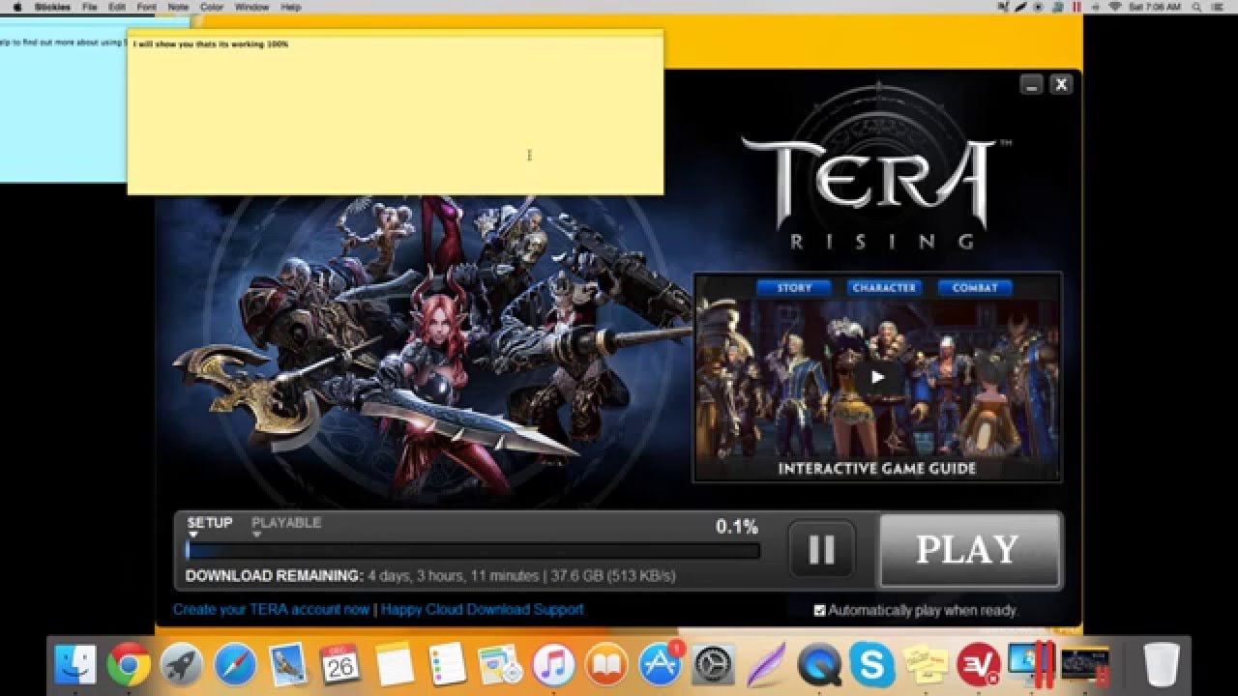
Task: Open Happy Cloud Download Support link
Action: point(482,609)
